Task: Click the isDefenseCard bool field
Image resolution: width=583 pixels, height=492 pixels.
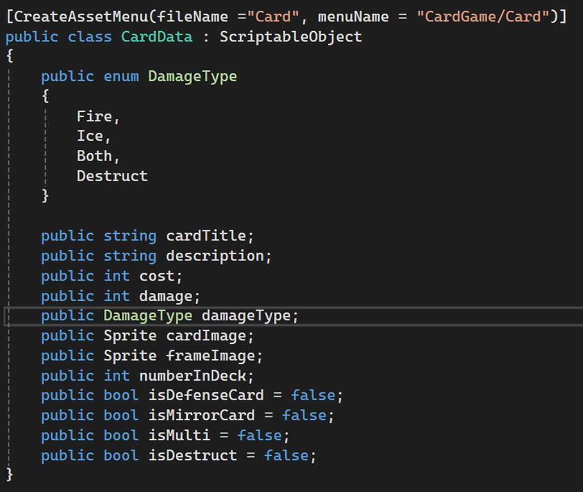Action: (206, 396)
